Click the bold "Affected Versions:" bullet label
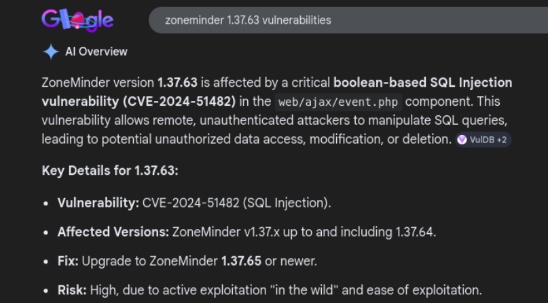Screen dimensions: 548x303 113,232
